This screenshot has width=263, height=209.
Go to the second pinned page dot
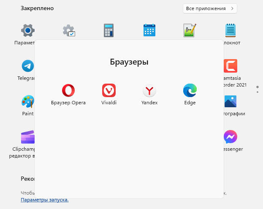[258, 92]
